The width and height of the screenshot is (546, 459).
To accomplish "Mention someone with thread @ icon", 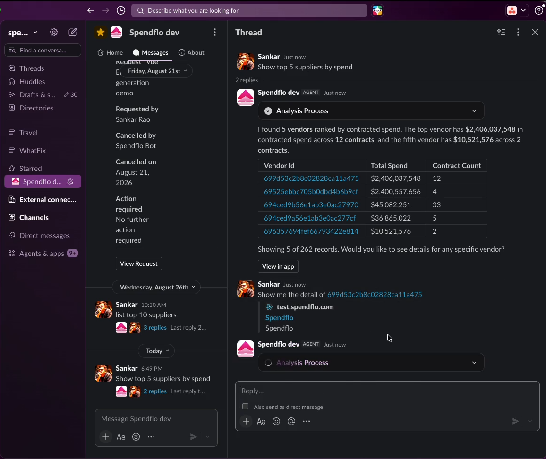I will [x=291, y=421].
